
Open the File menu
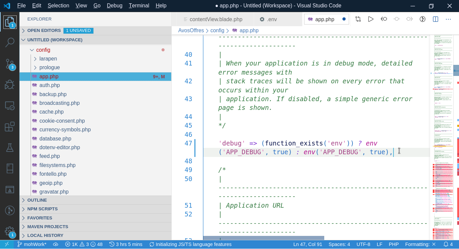[x=22, y=6]
